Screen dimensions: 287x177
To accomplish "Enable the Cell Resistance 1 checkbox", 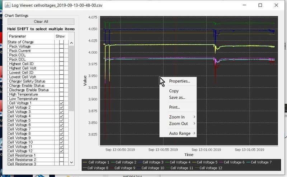I will (x=61, y=155).
